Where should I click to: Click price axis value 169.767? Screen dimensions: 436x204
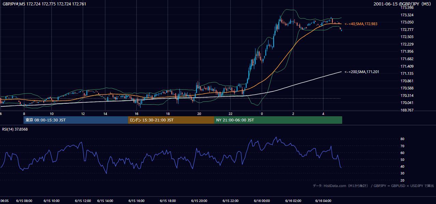point(407,110)
